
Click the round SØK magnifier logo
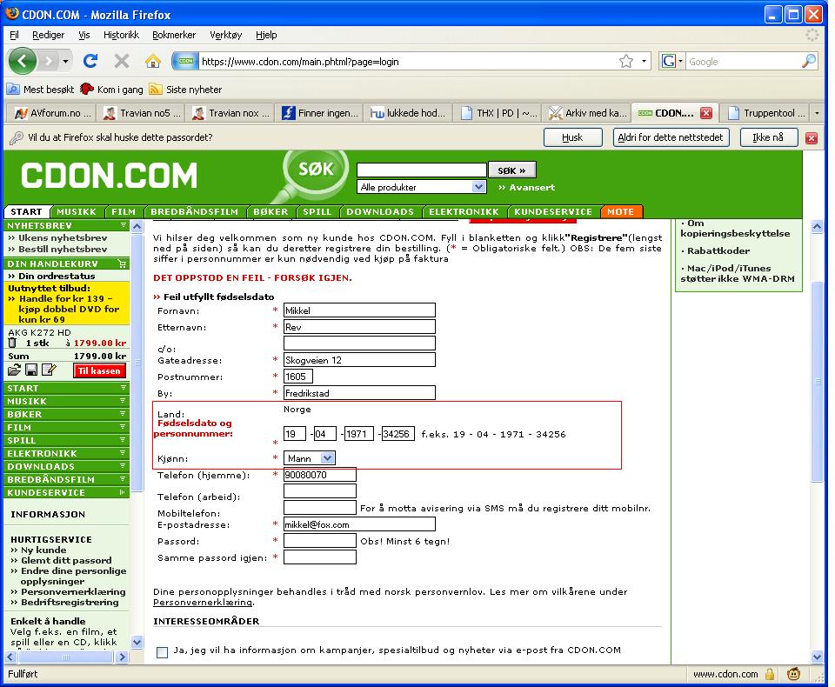pos(315,170)
